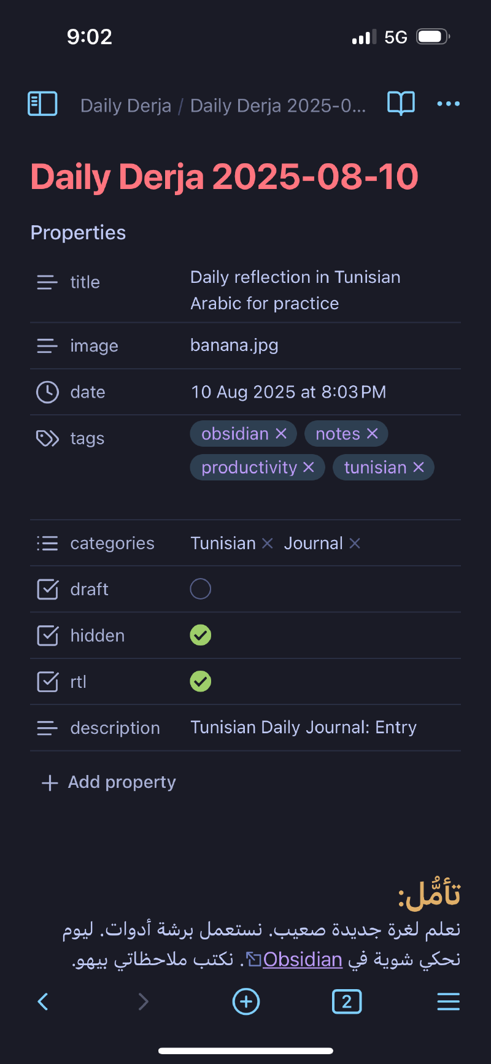Open the three-dot more options menu
The image size is (491, 1064).
[x=448, y=104]
